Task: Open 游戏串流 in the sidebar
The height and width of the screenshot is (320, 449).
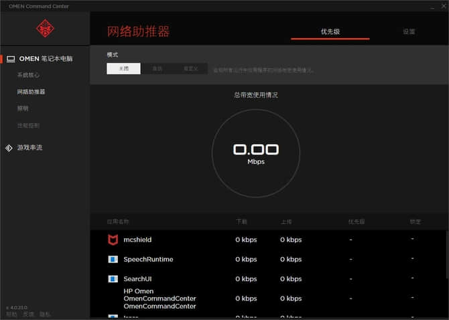Action: [x=29, y=147]
